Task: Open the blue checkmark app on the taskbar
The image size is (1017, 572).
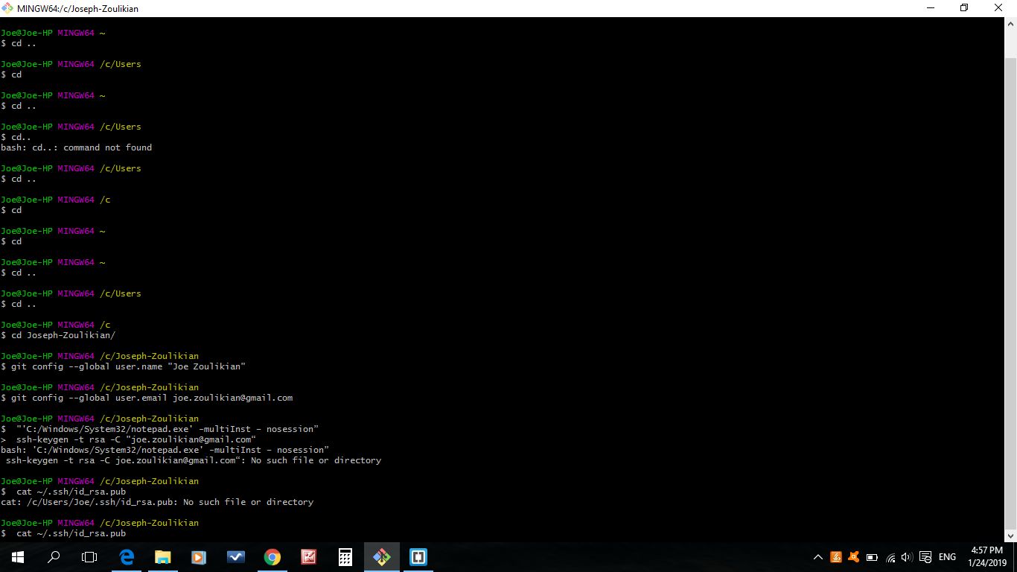Action: 235,557
